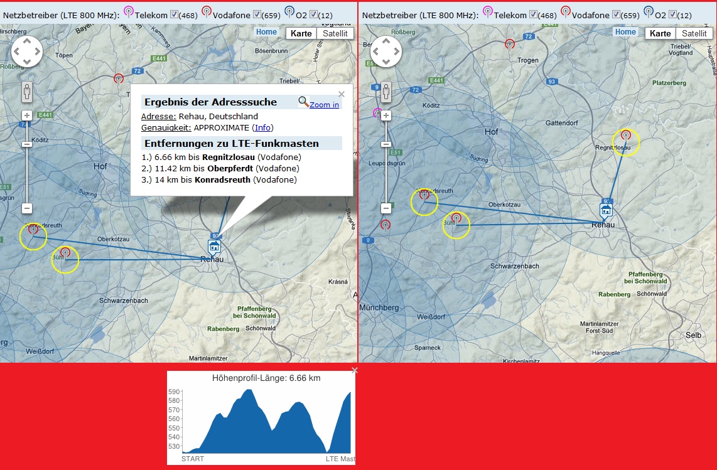This screenshot has height=470, width=717.
Task: Click Regnitzlosau distance entry in popup
Action: coord(222,158)
